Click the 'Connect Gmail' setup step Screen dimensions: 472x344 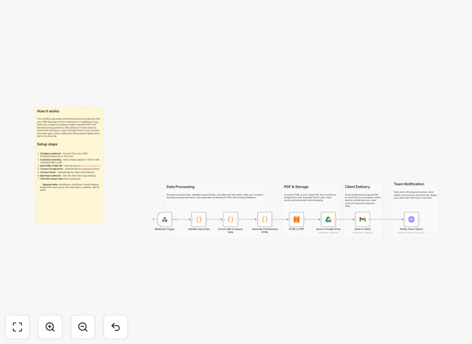click(48, 172)
